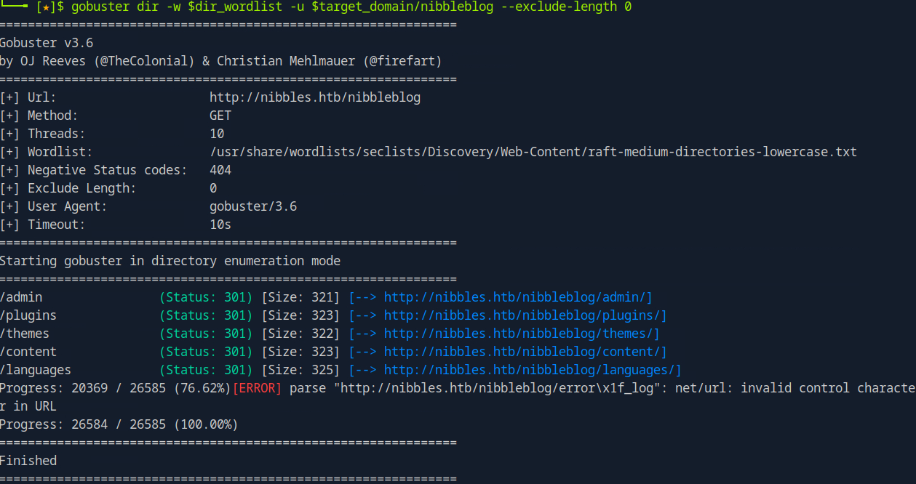Click the Gobuster v3.6 banner title

point(47,43)
